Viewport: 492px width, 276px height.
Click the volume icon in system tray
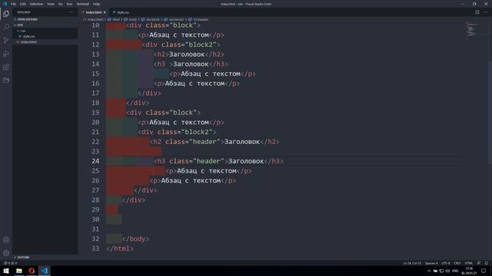(447, 271)
